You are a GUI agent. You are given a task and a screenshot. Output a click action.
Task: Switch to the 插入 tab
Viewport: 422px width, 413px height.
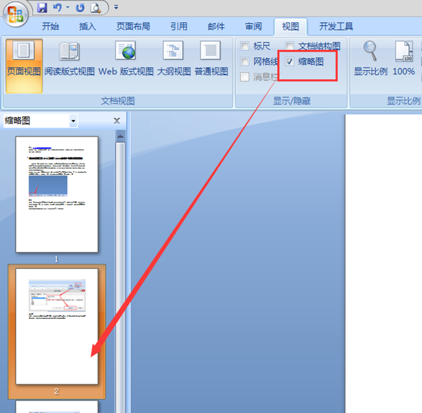(88, 26)
